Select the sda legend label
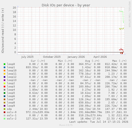The height and width of the screenshot is (128, 132). pyautogui.click(x=9, y=109)
